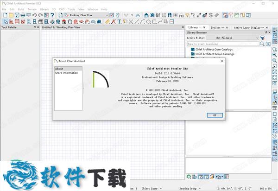
Task: Zoom in using right-side magnifier plus icon
Action: coord(275,55)
